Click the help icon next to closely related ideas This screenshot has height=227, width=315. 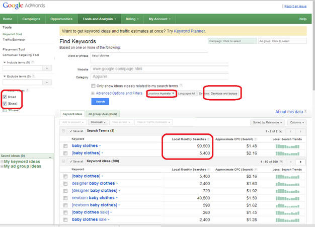click(x=181, y=86)
